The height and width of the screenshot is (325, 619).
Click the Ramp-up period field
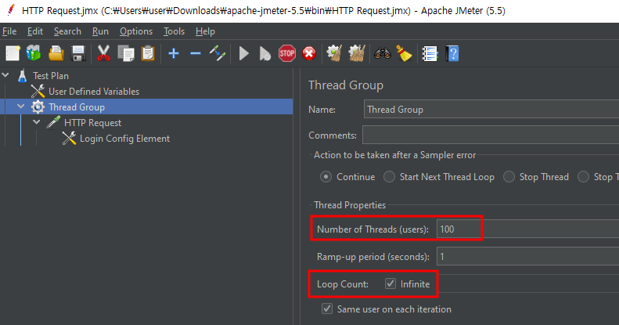tap(527, 257)
